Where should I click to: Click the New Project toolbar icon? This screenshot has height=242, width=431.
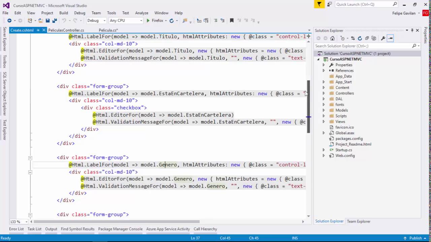30,21
